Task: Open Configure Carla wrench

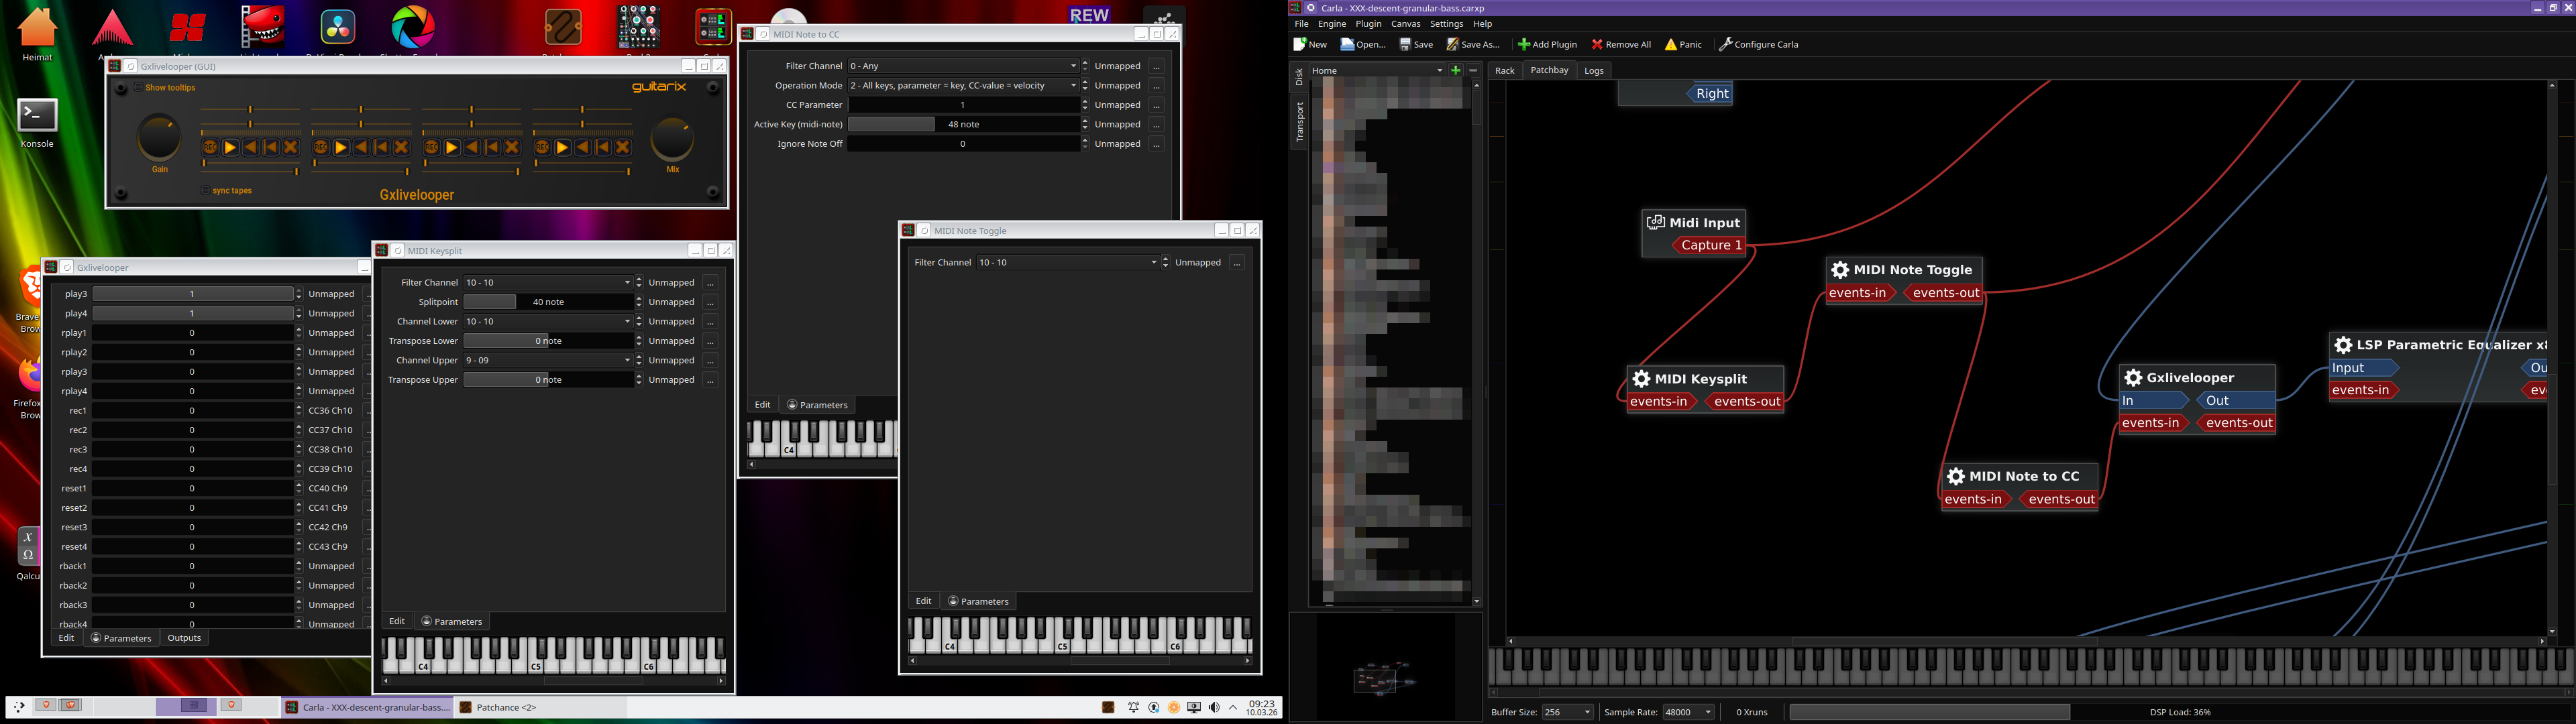Action: (x=1725, y=45)
